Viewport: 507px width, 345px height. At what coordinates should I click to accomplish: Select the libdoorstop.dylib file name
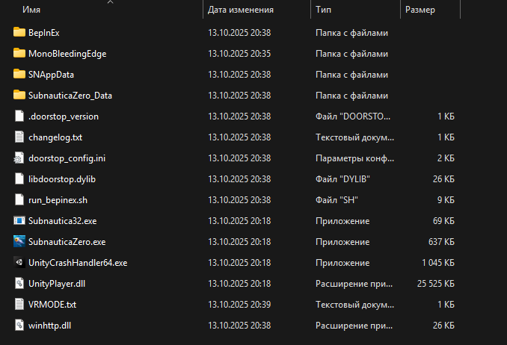pyautogui.click(x=62, y=179)
